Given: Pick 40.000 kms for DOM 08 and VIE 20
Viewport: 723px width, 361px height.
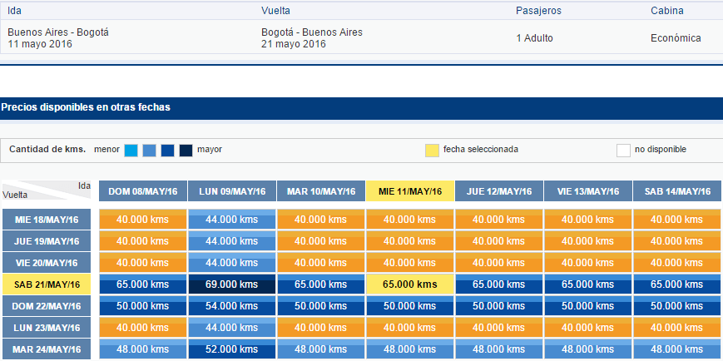Looking at the screenshot, I should tap(143, 263).
